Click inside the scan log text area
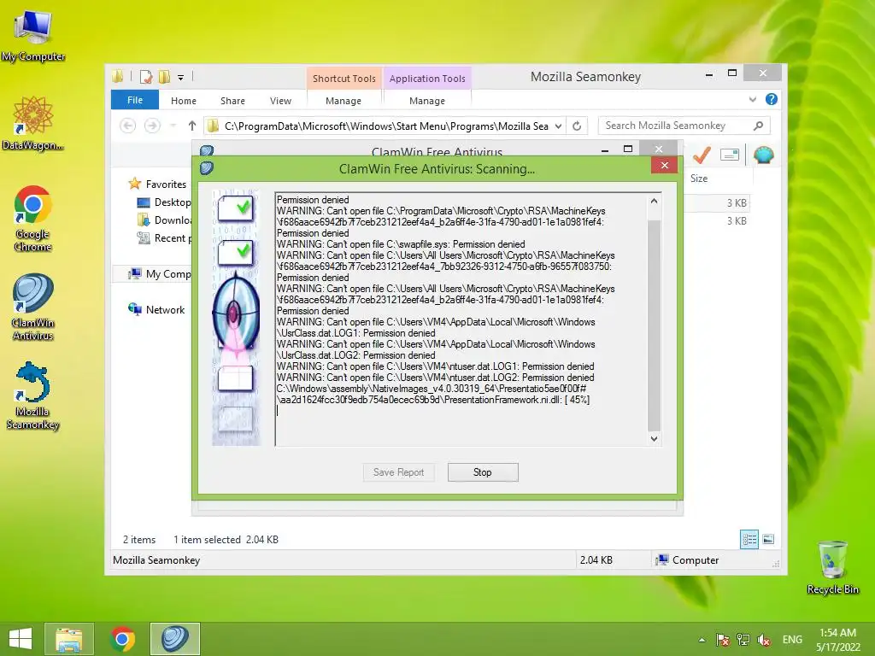Screen dimensions: 875x656 462,319
